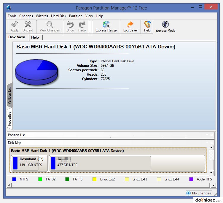Click the Discard X icon
This screenshot has width=223, height=203.
point(28,24)
